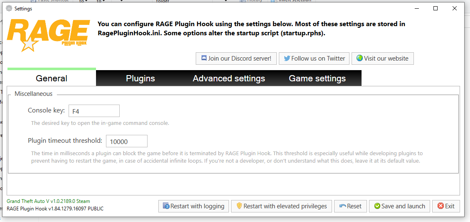Click the red Exit cross icon
The image size is (470, 222).
tap(440, 206)
